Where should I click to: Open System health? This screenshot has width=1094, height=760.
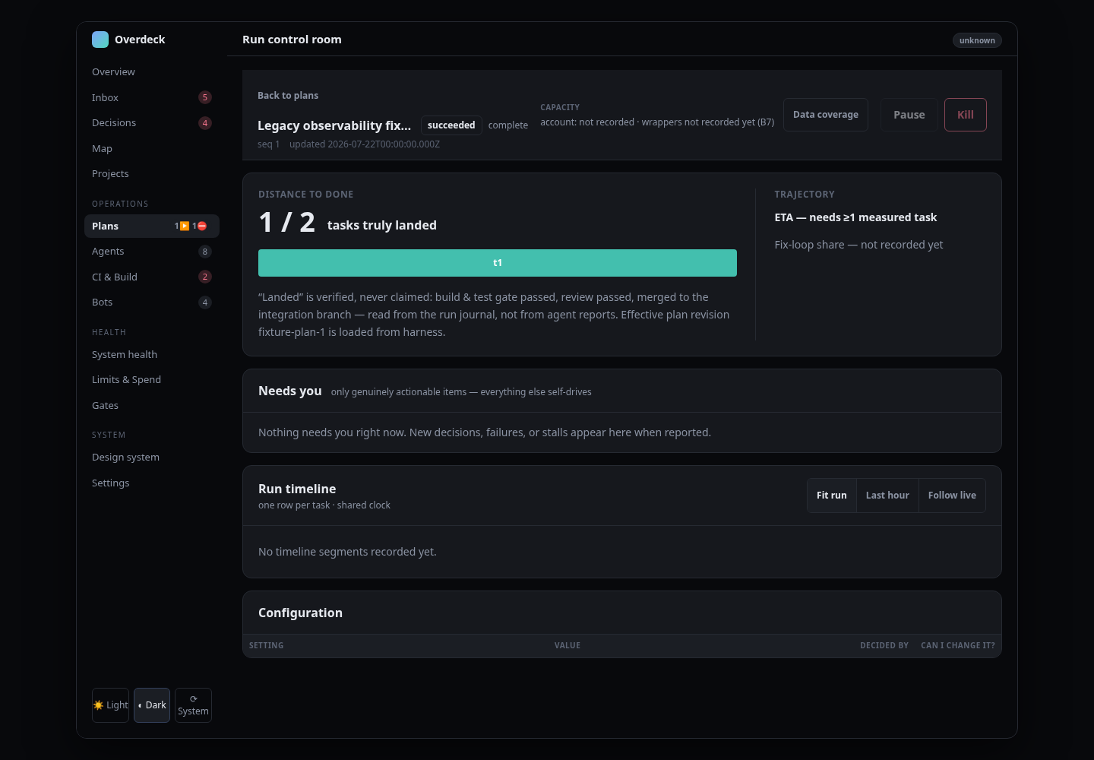coord(152,355)
